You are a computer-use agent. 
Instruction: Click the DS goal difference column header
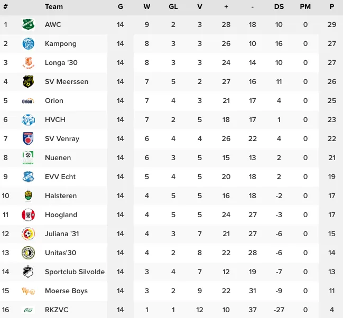click(x=279, y=7)
